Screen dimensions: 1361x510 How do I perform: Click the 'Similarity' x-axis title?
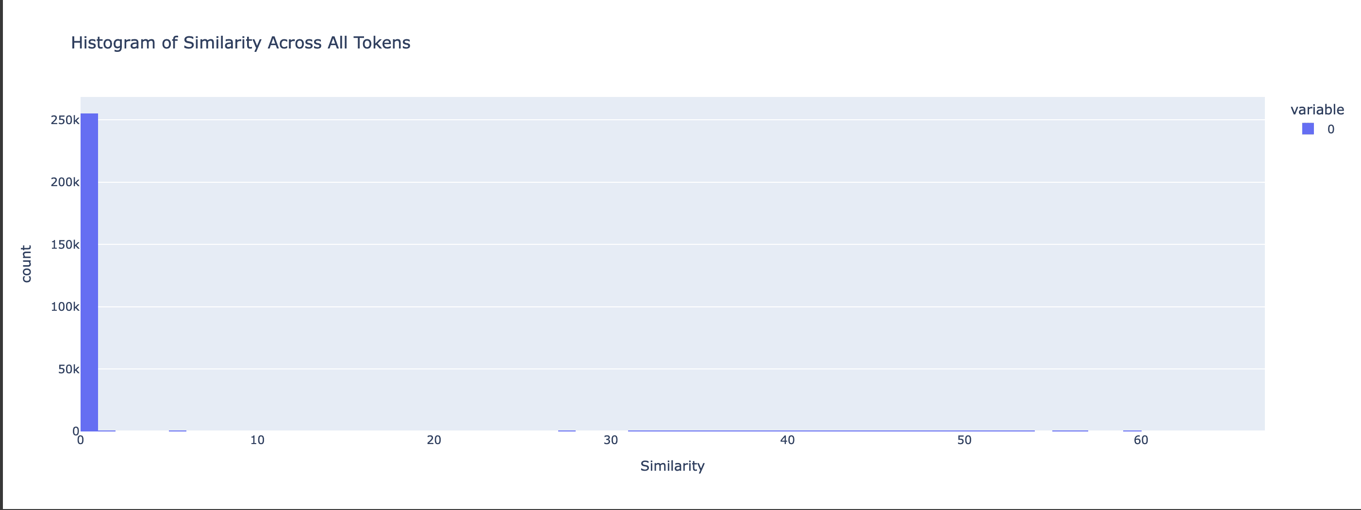pyautogui.click(x=672, y=466)
